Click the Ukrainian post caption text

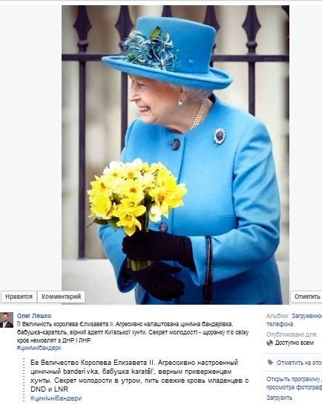133,332
